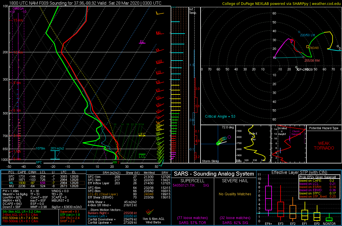The width and height of the screenshot is (342, 226).
Task: Click the 255/38 RM hodograph label
Action: tap(312, 61)
